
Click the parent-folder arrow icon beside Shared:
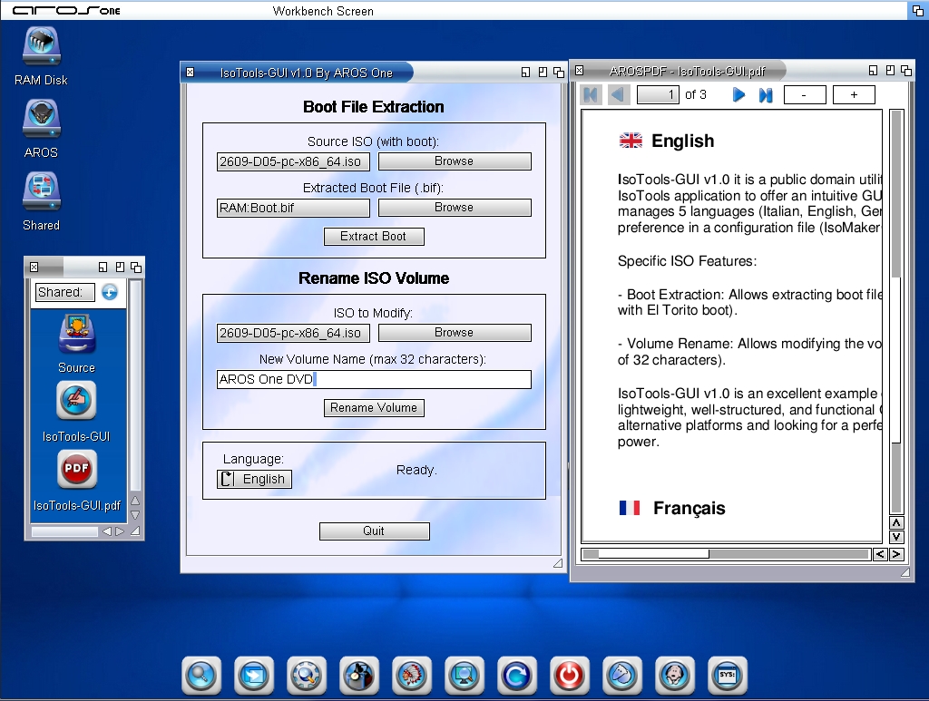tap(110, 292)
